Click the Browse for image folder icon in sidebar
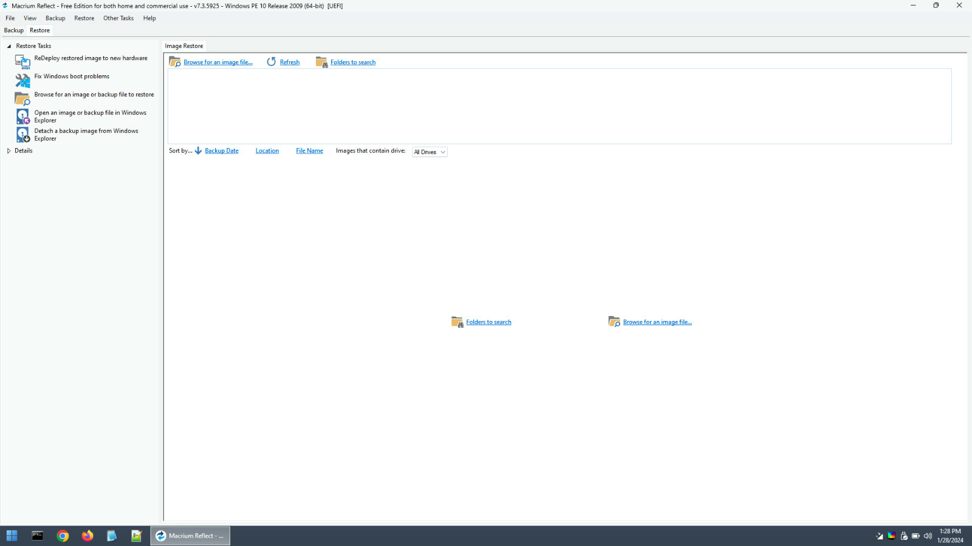This screenshot has width=972, height=546. (x=22, y=98)
